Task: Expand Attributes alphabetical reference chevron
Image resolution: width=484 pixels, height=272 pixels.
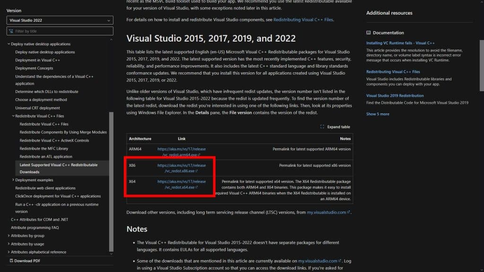Action: tap(9, 252)
